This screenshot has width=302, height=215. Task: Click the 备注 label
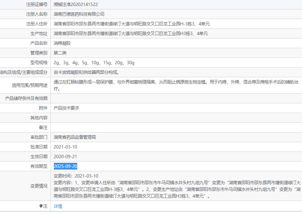(x=43, y=127)
